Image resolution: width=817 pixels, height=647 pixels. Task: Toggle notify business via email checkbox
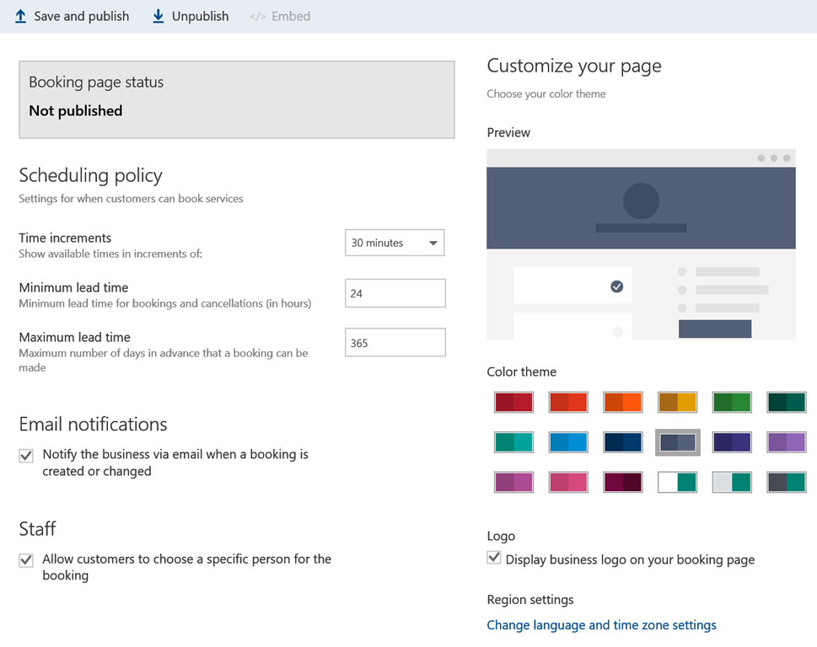pos(26,455)
